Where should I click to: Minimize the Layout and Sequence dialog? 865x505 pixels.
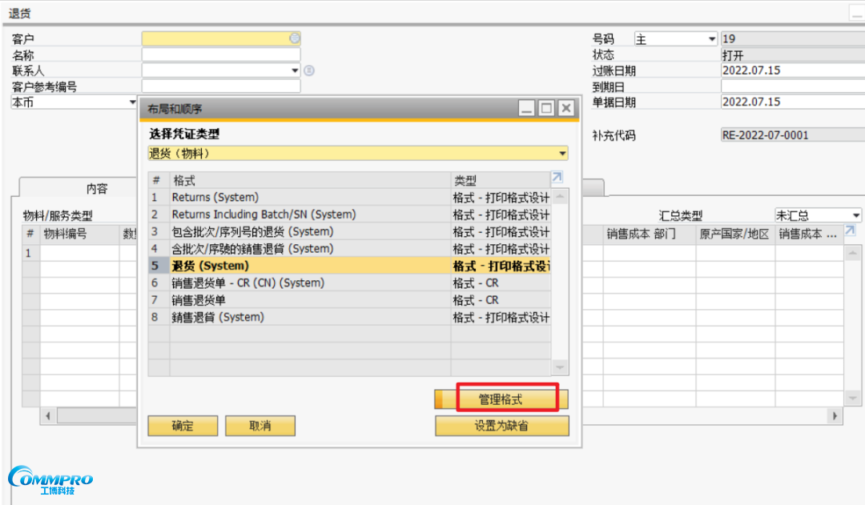tap(526, 108)
